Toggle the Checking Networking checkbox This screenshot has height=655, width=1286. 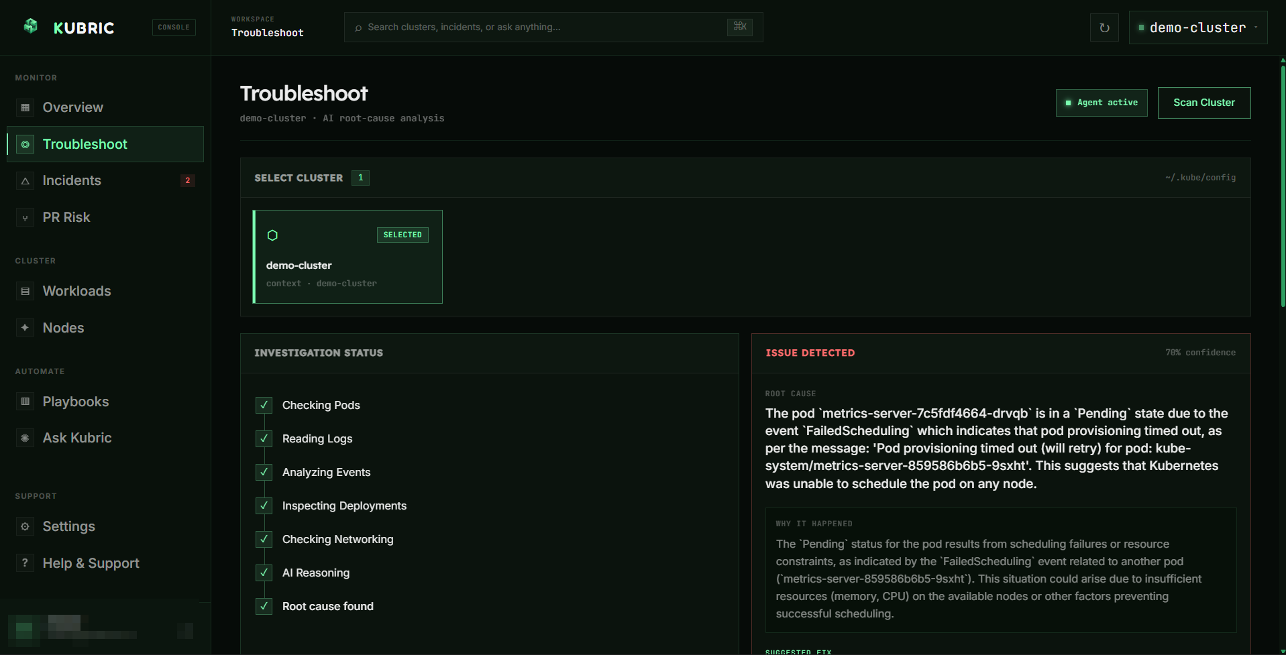(264, 539)
